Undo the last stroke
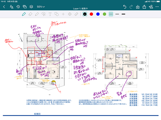The image size is (161, 120). pyautogui.click(x=125, y=6)
